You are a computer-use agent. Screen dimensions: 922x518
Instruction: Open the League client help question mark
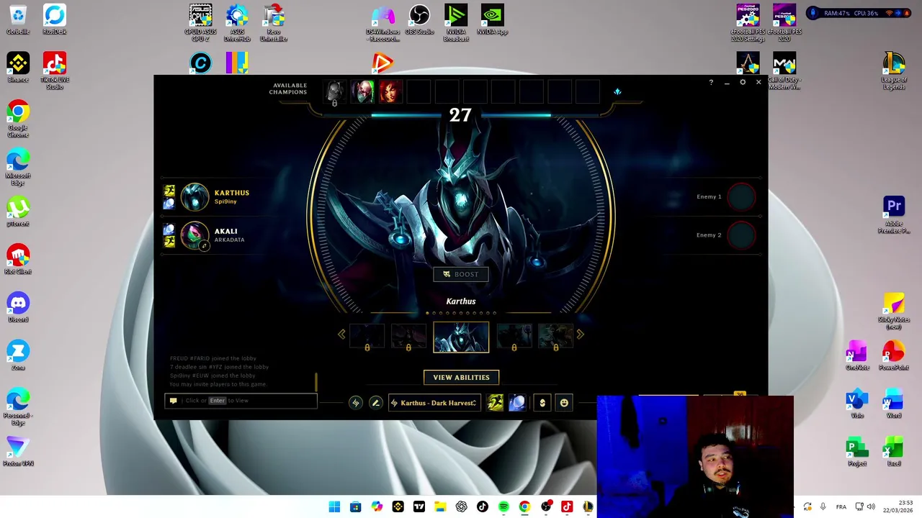coord(711,83)
